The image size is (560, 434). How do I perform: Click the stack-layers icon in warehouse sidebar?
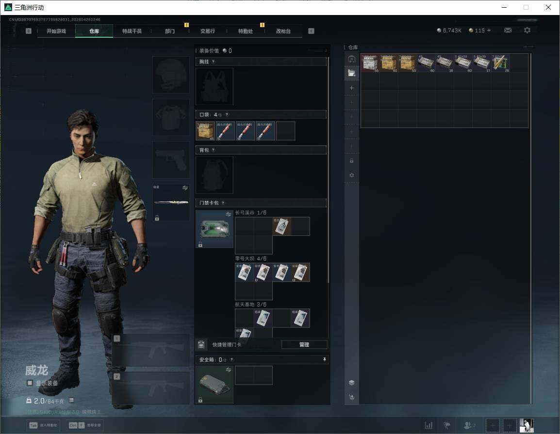click(x=352, y=383)
